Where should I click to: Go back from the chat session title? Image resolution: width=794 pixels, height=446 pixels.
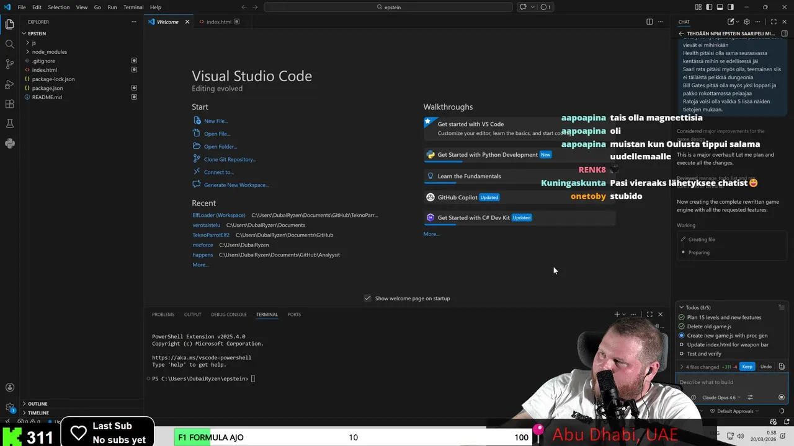click(681, 33)
